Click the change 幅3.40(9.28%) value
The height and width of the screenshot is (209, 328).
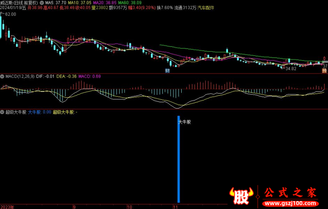[142, 8]
